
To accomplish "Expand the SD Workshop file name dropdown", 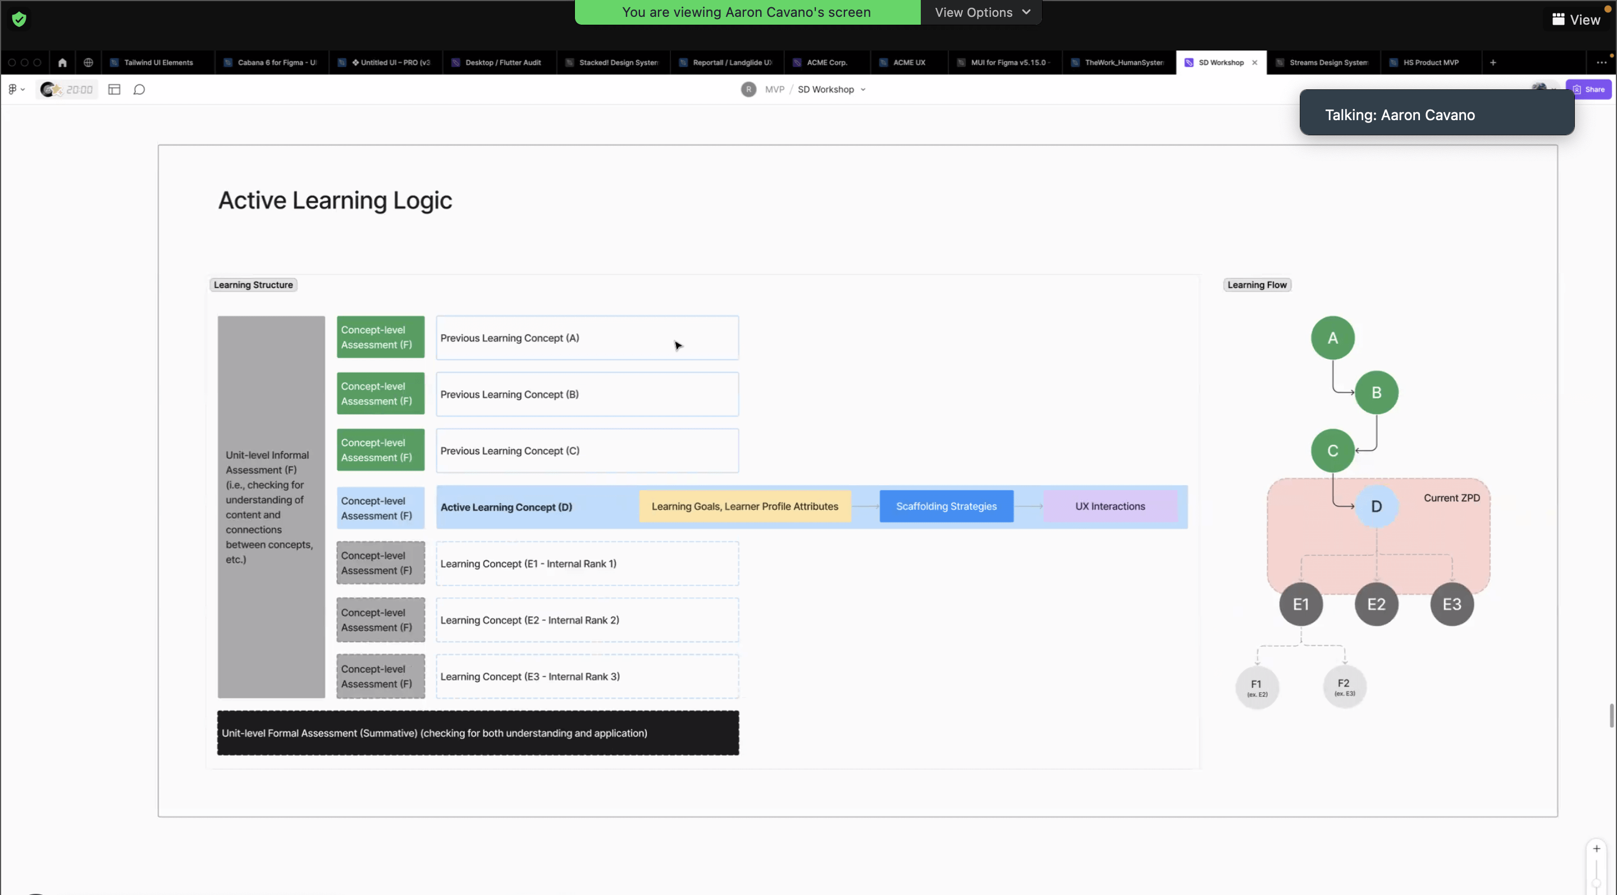I will [863, 90].
